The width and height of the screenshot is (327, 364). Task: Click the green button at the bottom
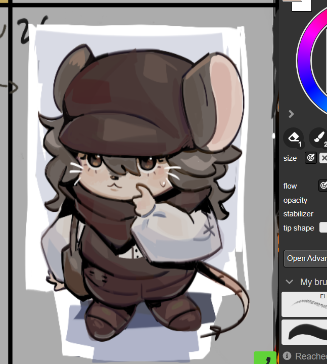[265, 358]
